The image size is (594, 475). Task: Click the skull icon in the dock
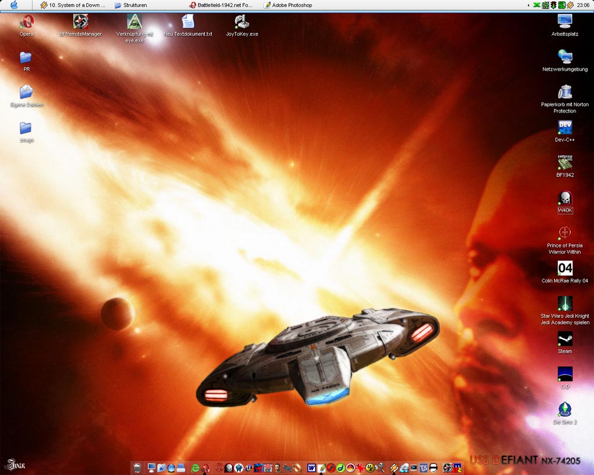pyautogui.click(x=229, y=468)
